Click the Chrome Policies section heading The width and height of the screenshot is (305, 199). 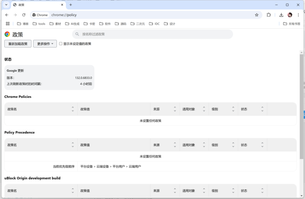[18, 97]
